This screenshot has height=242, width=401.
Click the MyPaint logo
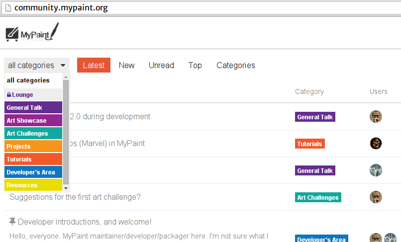(x=32, y=32)
